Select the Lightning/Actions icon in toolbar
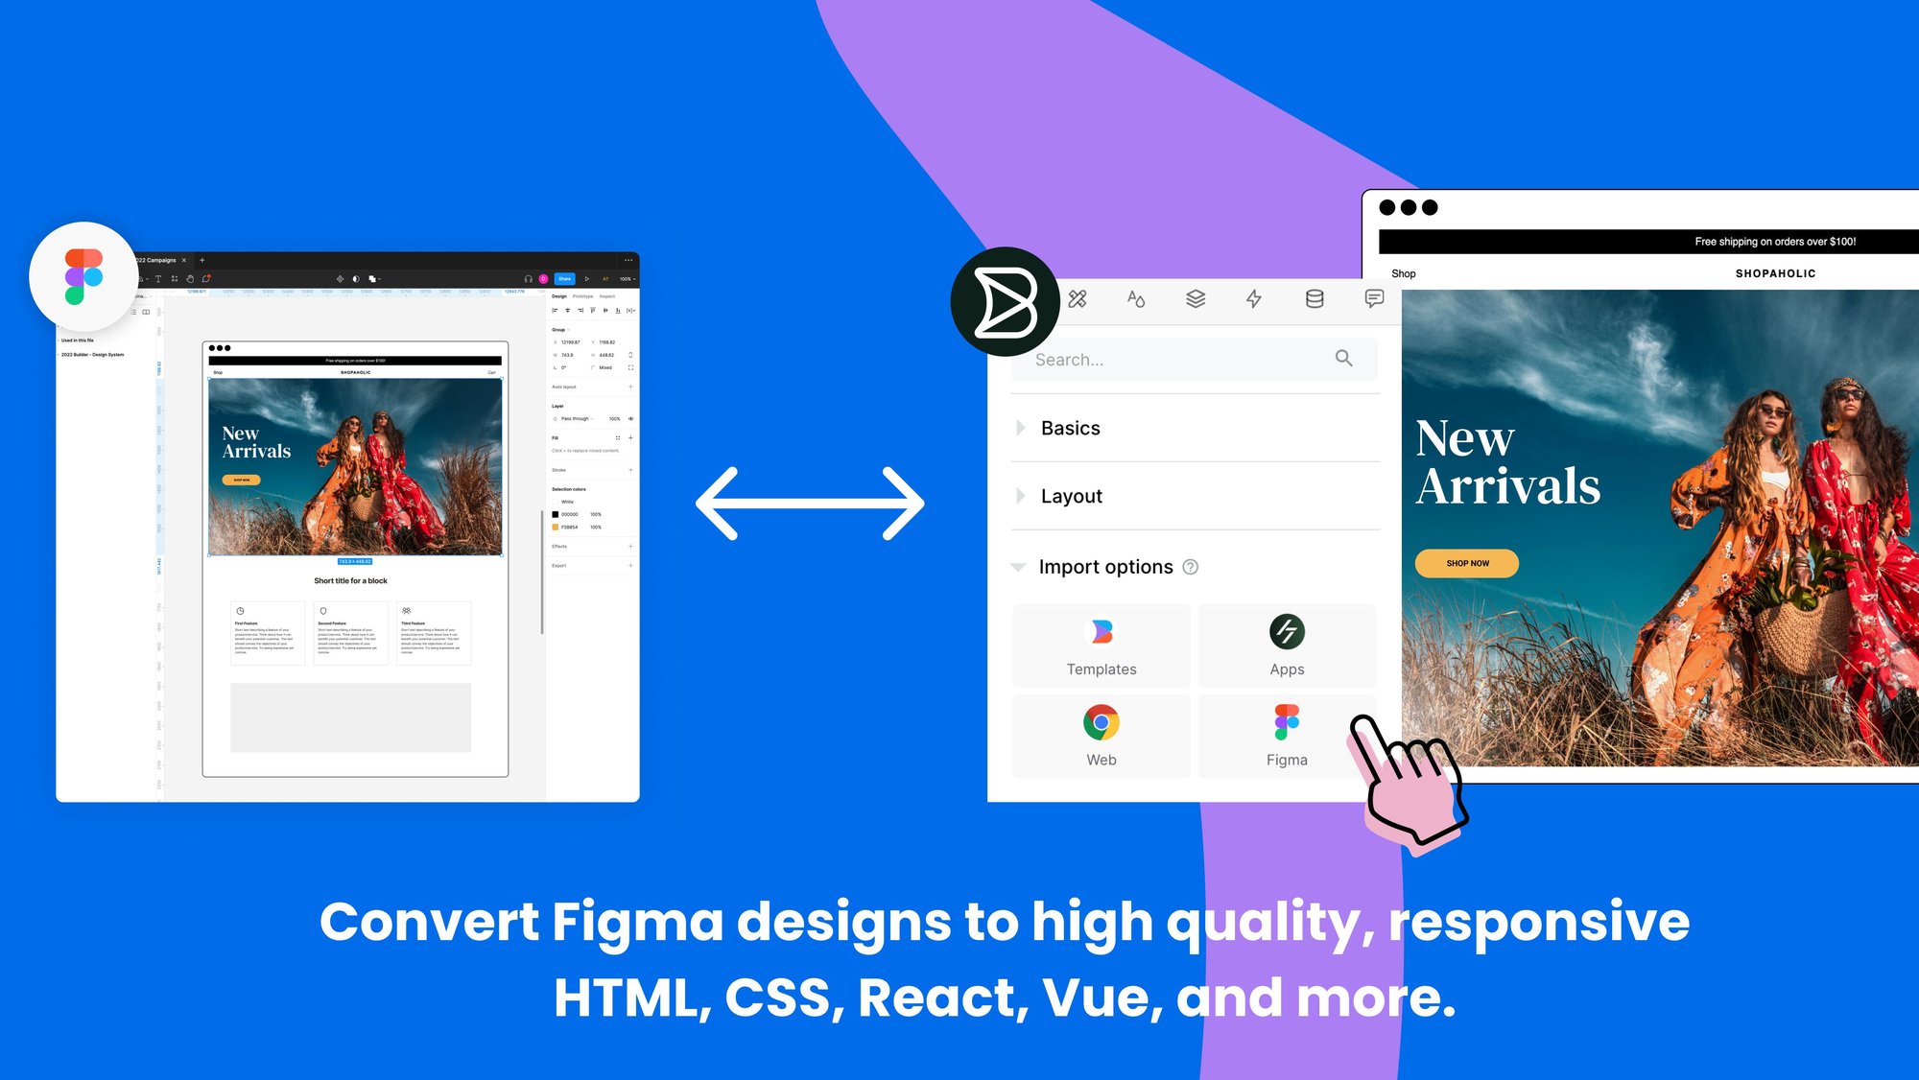Image resolution: width=1919 pixels, height=1080 pixels. [1253, 300]
